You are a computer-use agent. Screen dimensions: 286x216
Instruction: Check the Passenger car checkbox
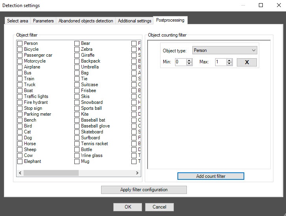pyautogui.click(x=20, y=55)
